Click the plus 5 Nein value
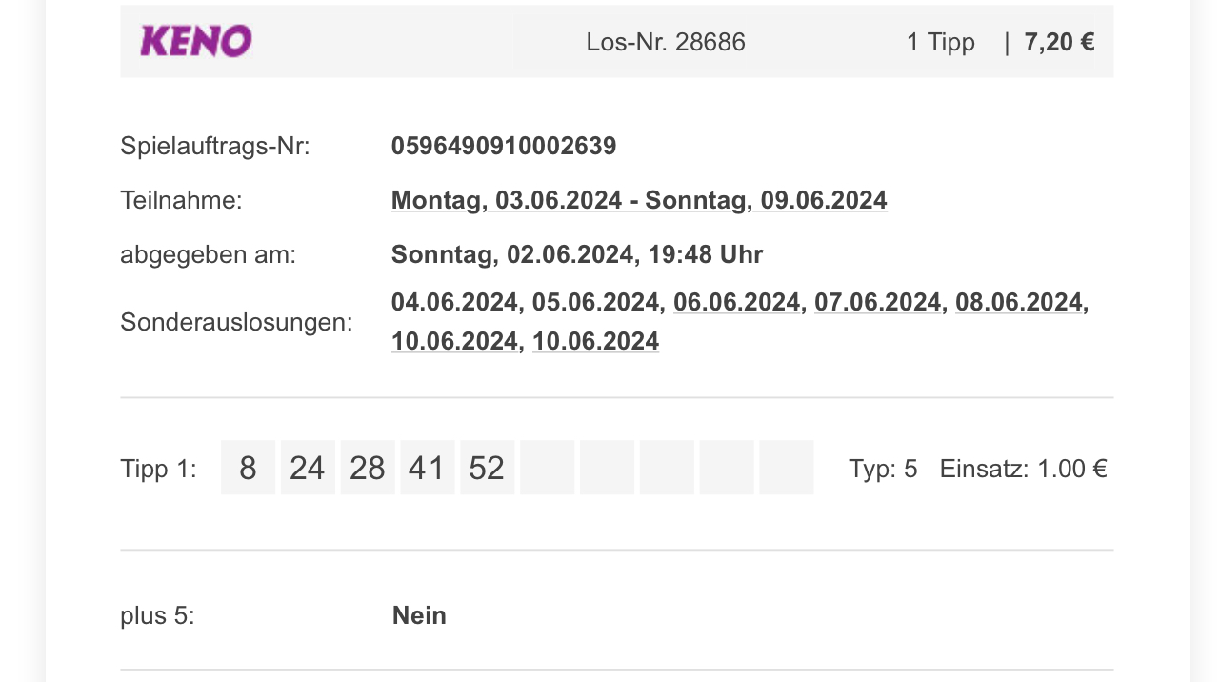The image size is (1220, 682). (x=419, y=615)
